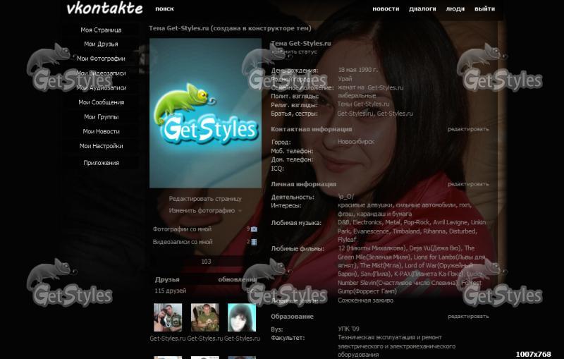564x359 pixels.
Task: Open Мои Группы in sidebar
Action: 101,117
